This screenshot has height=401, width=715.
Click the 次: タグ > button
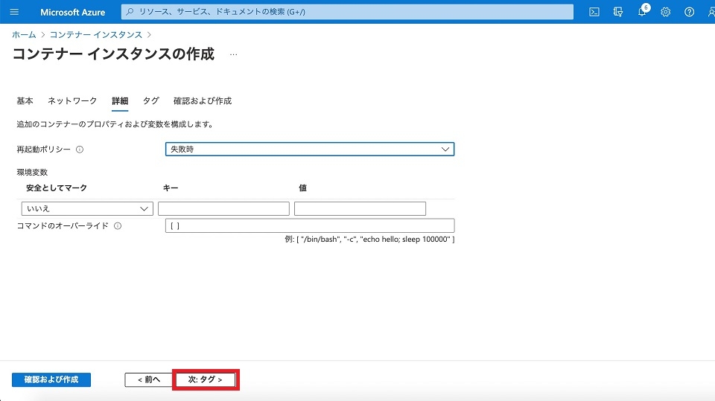(206, 379)
